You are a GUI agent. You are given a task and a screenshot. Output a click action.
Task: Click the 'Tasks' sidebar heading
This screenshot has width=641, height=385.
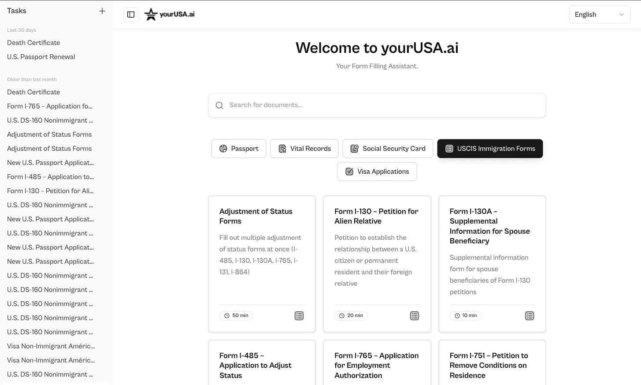(x=17, y=11)
